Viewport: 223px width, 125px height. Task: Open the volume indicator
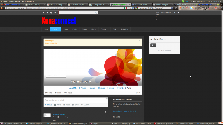coord(194,1)
